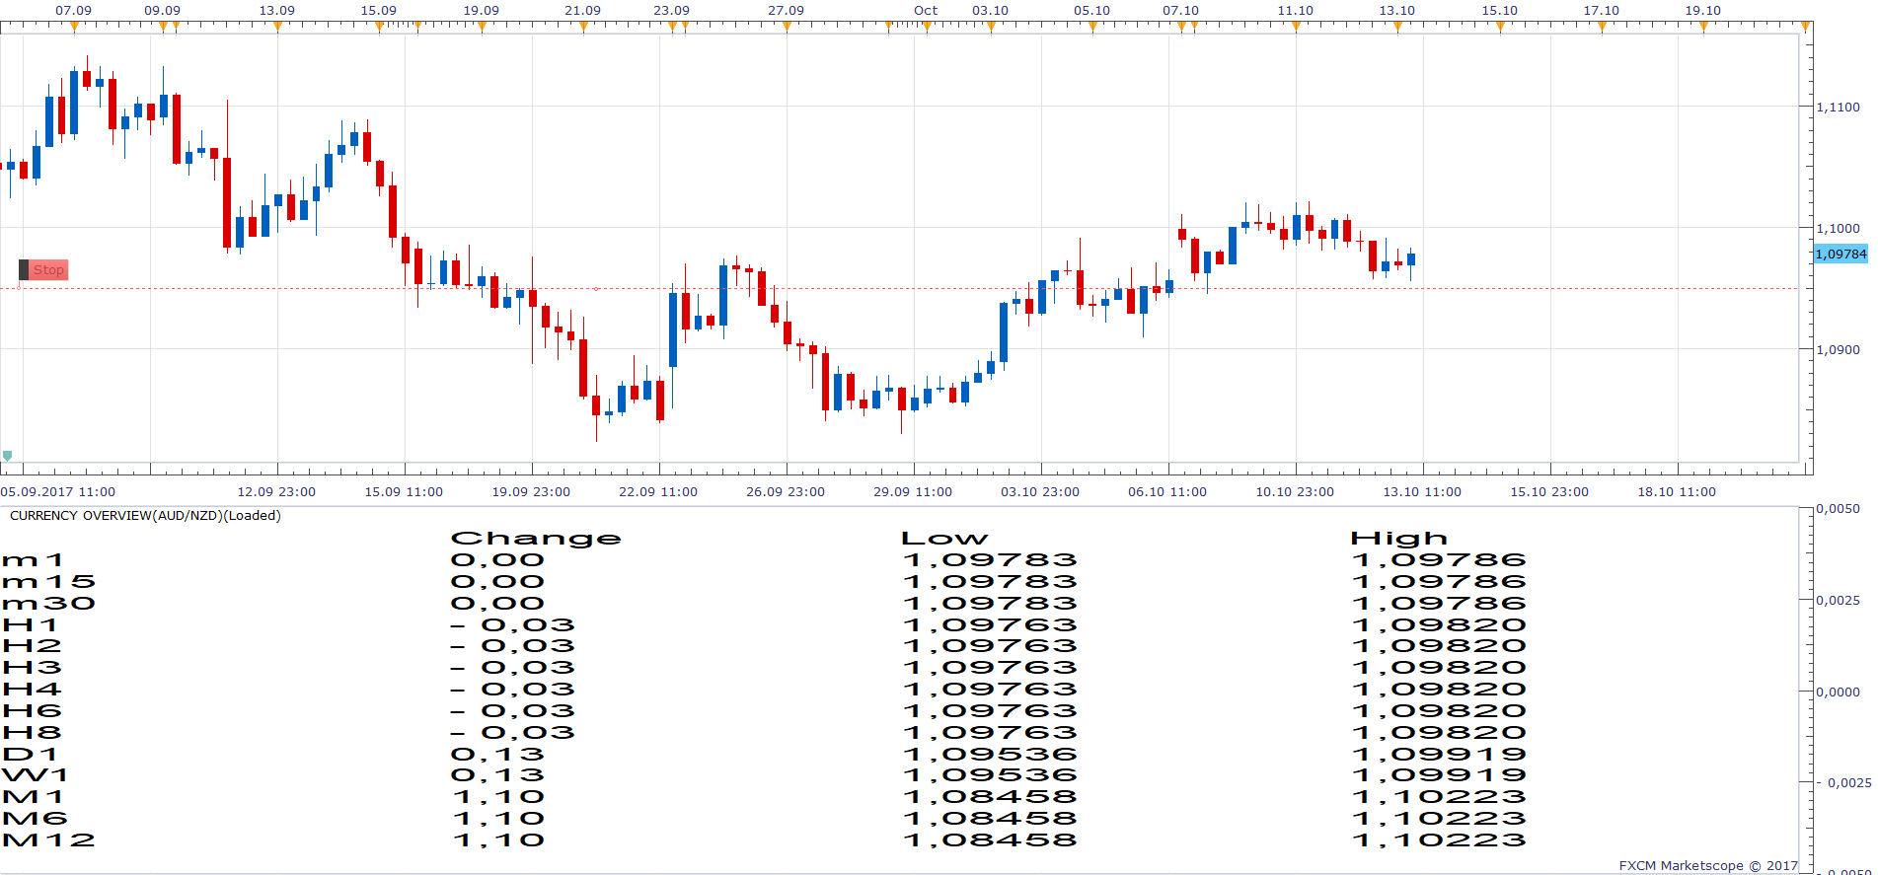Click the Low column header
The image size is (1878, 875).
(944, 539)
